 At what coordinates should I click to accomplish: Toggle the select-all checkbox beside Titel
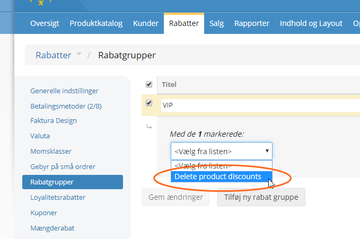pos(149,84)
